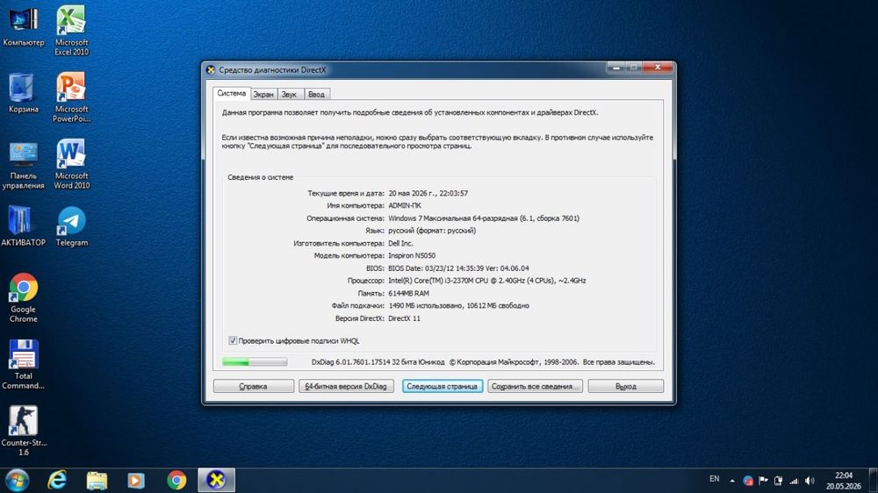Open Total Commander shortcut icon

(x=23, y=364)
